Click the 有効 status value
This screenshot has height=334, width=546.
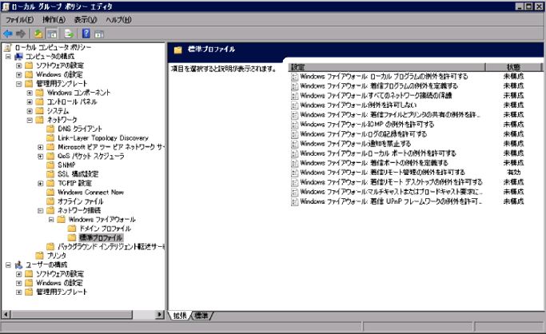pyautogui.click(x=513, y=173)
